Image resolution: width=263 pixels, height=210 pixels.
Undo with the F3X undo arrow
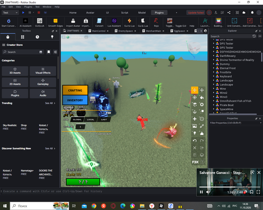click(195, 141)
